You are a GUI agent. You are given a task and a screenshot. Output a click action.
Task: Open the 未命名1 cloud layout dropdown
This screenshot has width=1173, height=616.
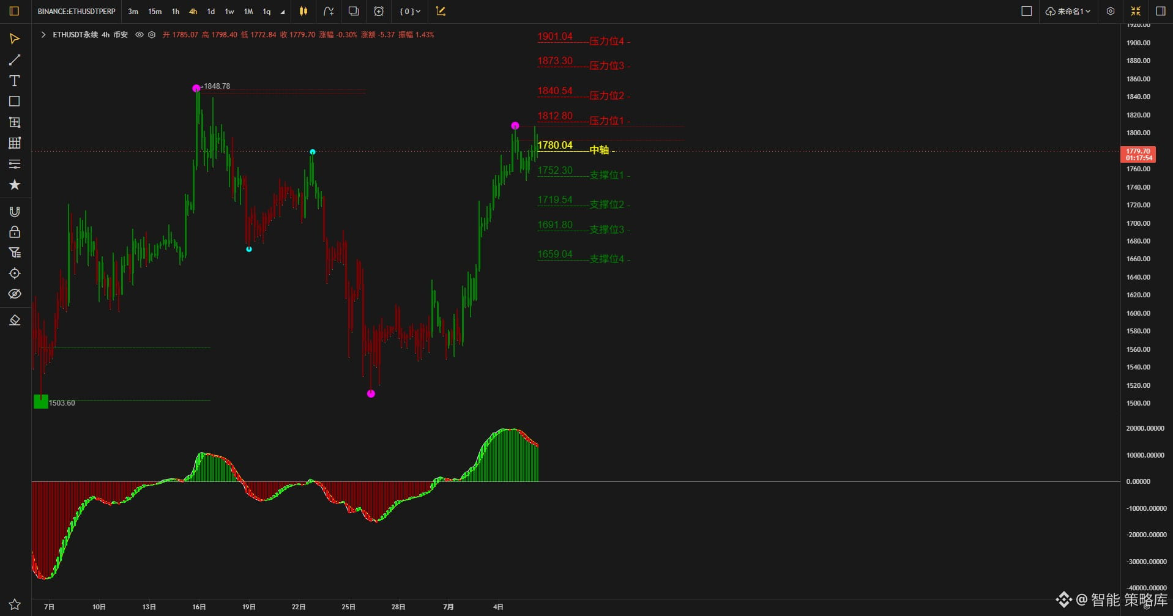coord(1068,12)
